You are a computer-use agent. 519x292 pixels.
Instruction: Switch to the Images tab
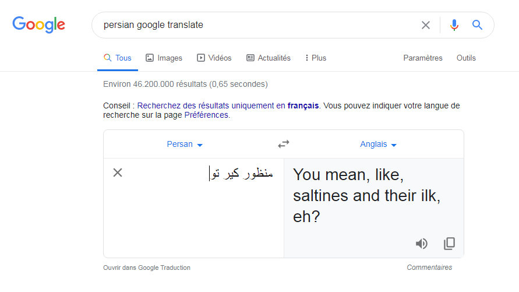coord(164,58)
